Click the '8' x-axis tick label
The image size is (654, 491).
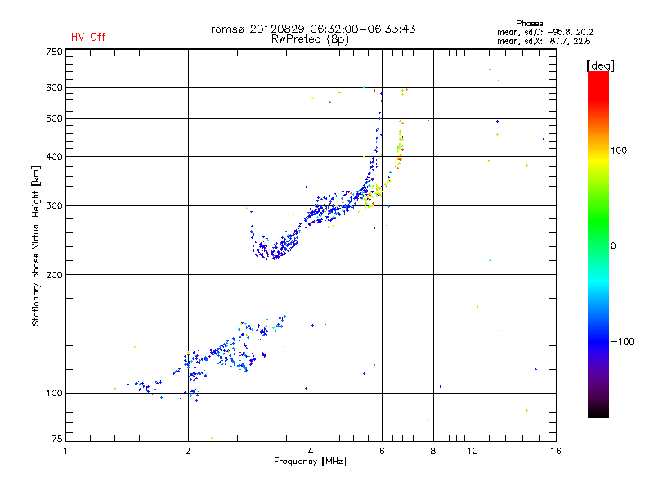(433, 451)
